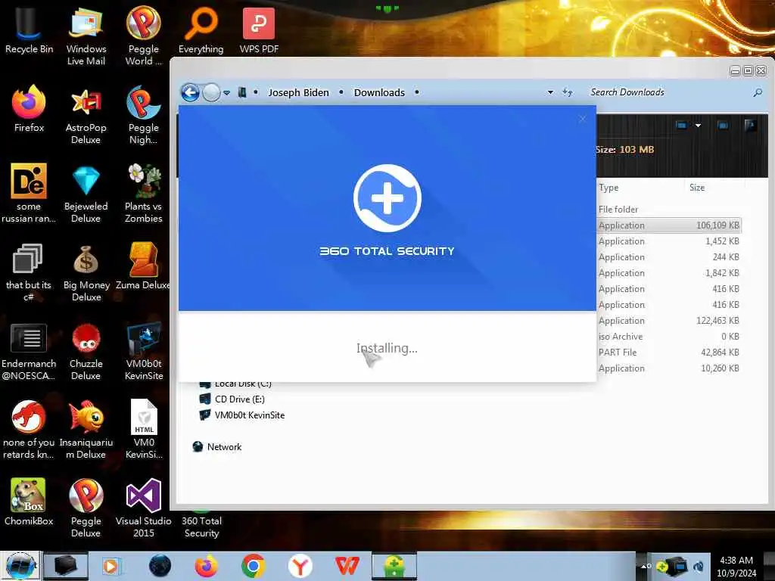The image size is (775, 581).
Task: Click Joseph Biden breadcrumb in address bar
Action: 298,92
